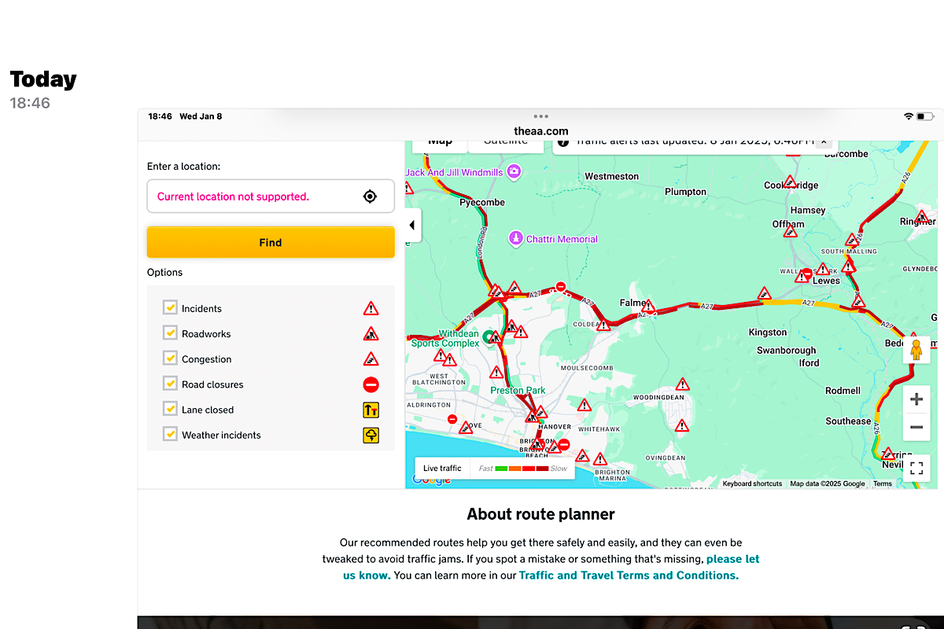Viewport: 944px width, 629px height.
Task: Open Jack And Jill Windmills camera marker
Action: [514, 171]
